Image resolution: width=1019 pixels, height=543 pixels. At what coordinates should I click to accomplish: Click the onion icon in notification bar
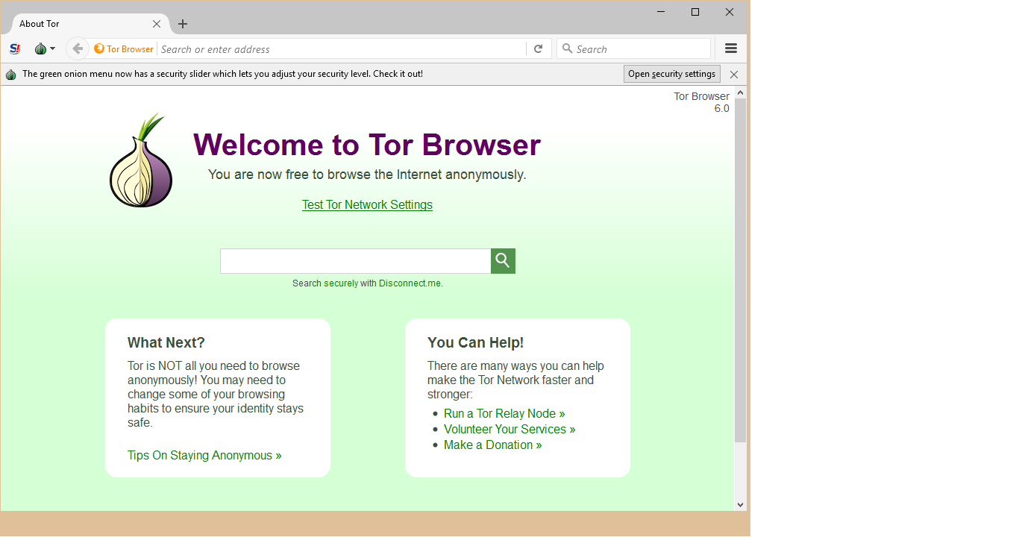pos(11,75)
